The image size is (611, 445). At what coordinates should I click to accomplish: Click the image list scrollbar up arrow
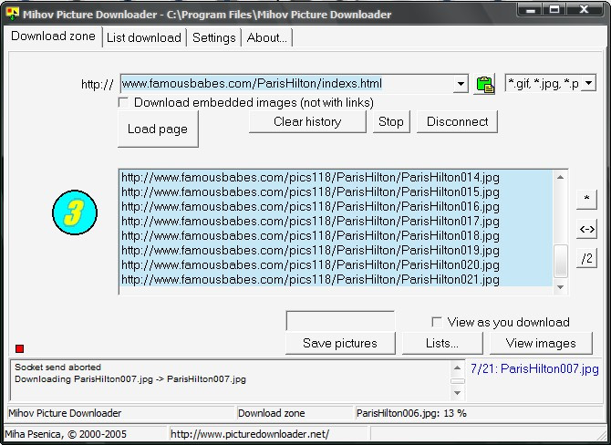click(x=560, y=177)
